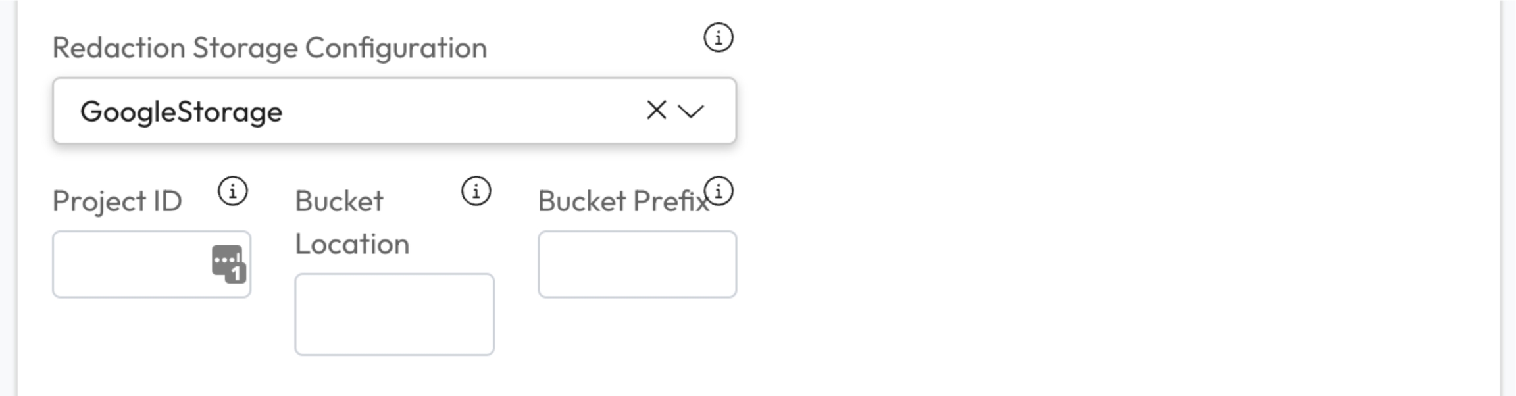Click into the Bucket Location text box
Viewport: 1516px width, 396px height.
point(394,314)
